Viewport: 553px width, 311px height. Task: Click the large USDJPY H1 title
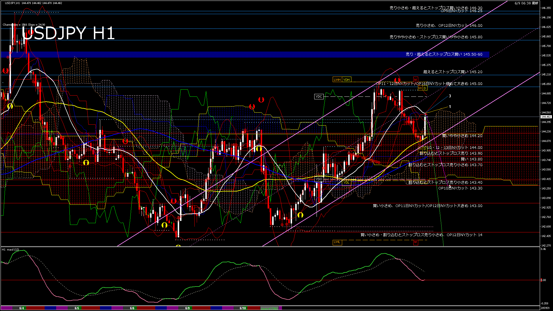(x=68, y=33)
